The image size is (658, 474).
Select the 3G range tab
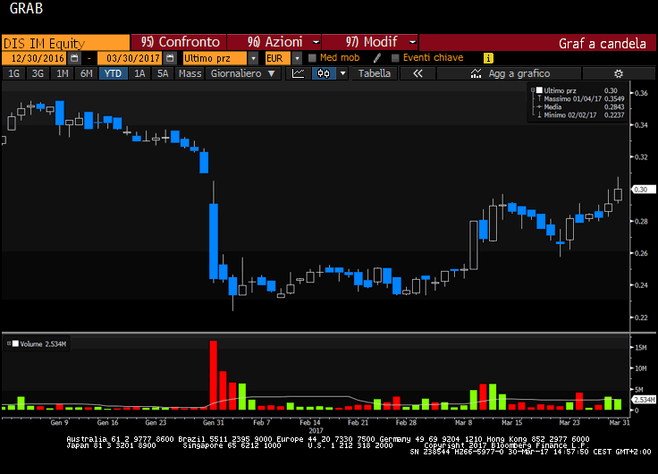tap(38, 73)
